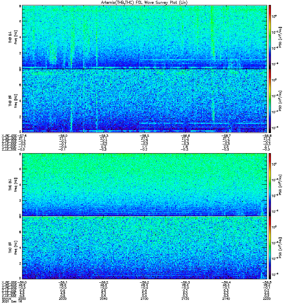The height and width of the screenshot is (304, 285).
Task: Click the 2140 time tick label
Action: pos(226,299)
